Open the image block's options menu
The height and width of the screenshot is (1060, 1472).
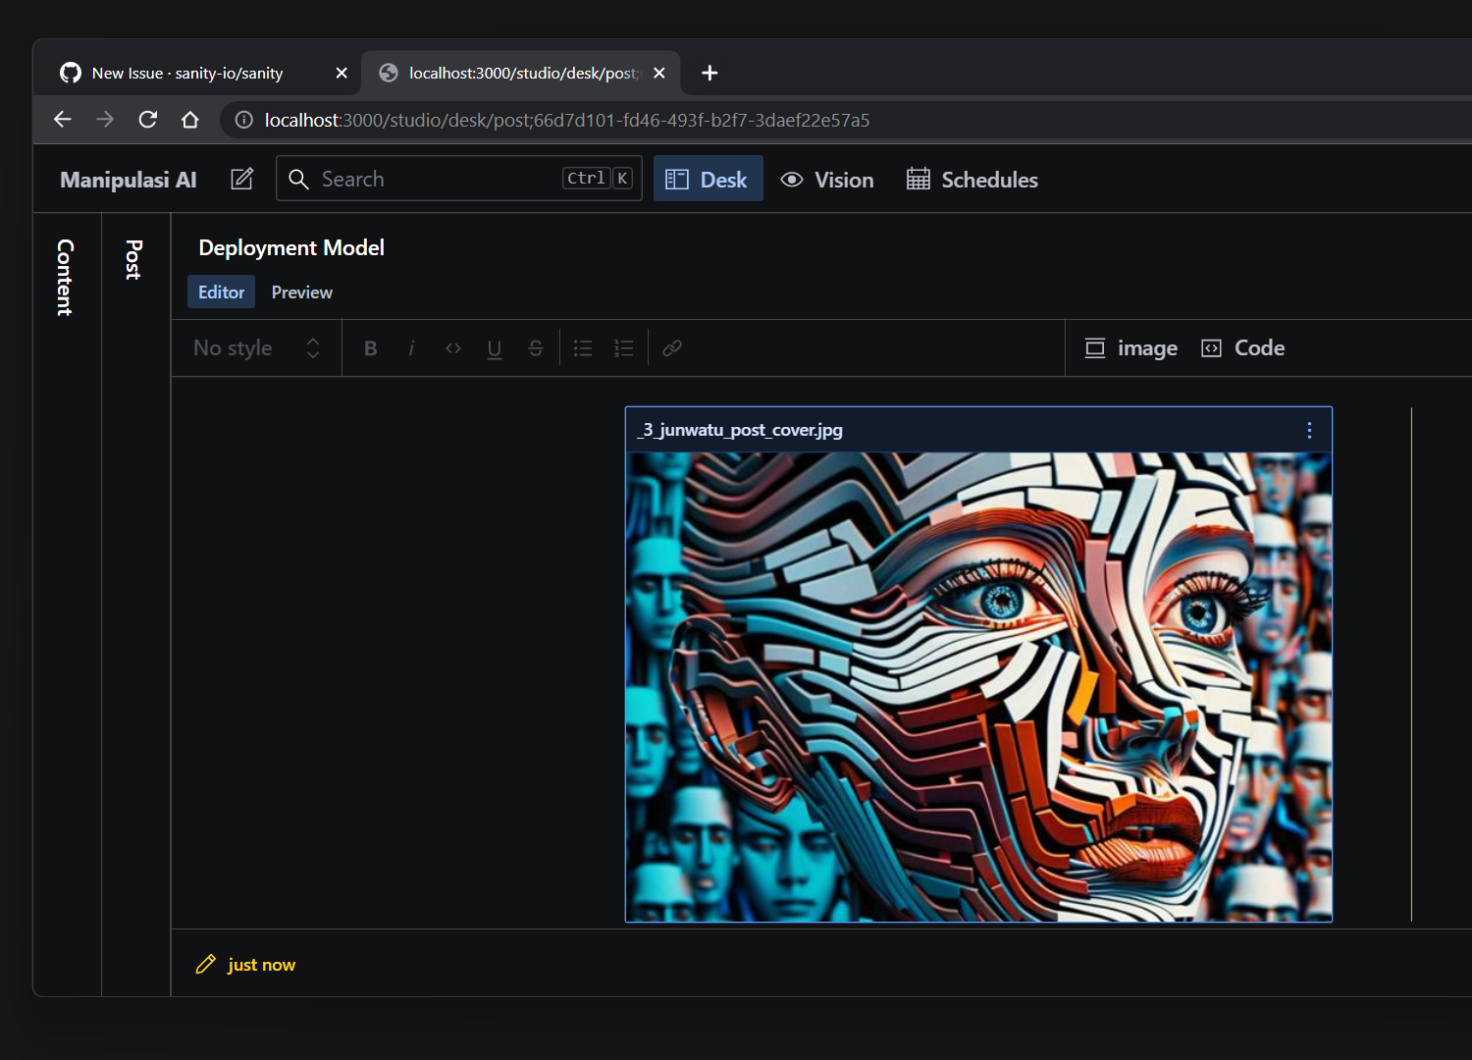pos(1308,429)
